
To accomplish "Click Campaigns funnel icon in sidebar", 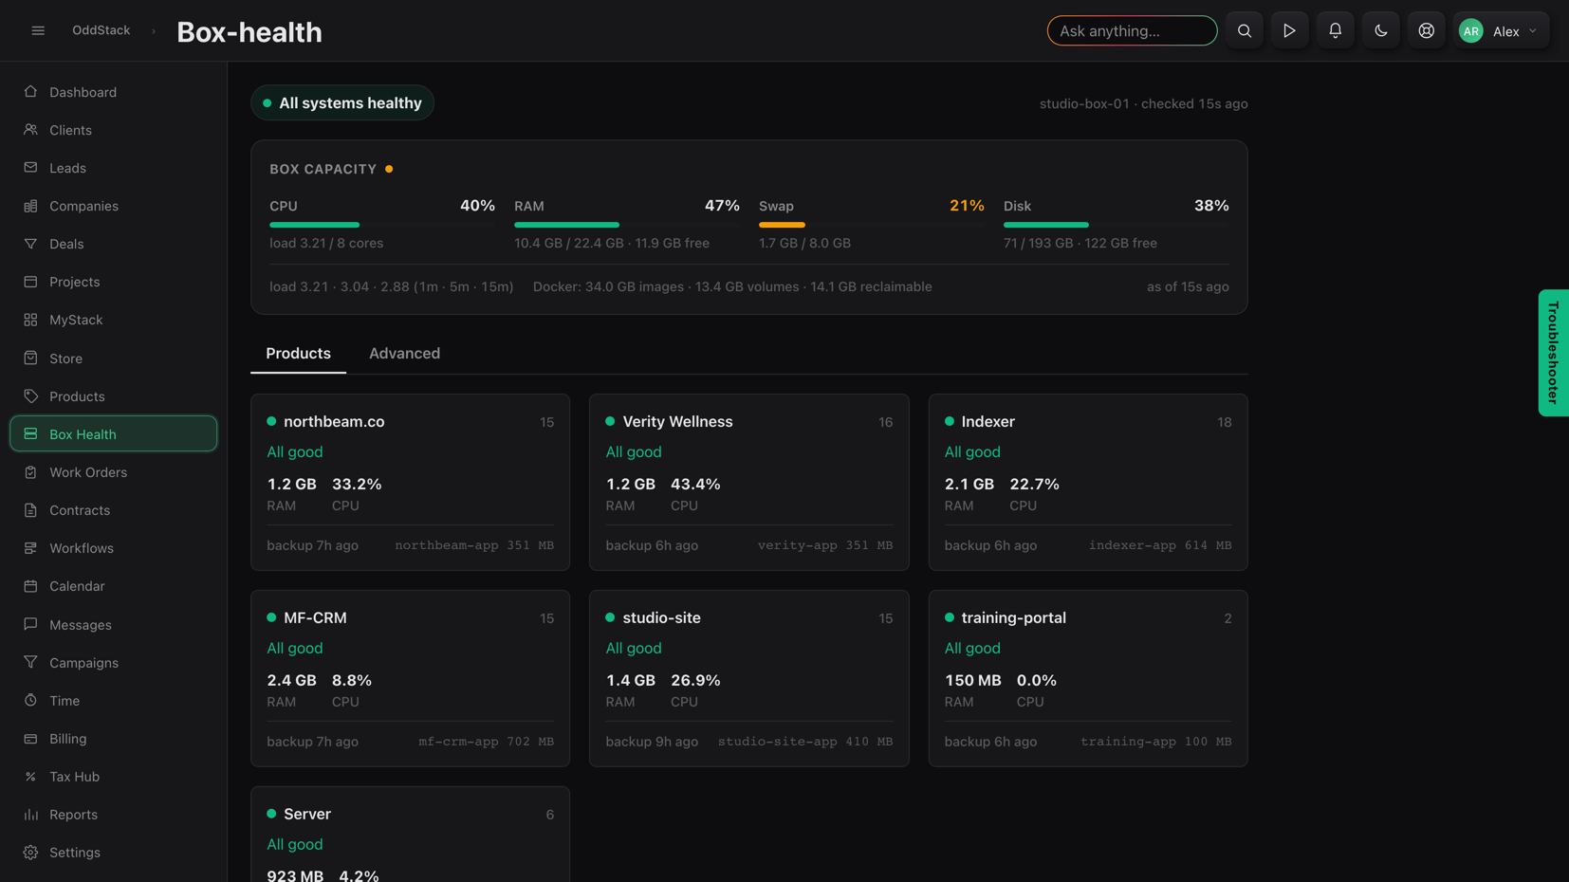I will click(30, 663).
